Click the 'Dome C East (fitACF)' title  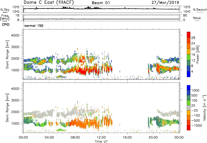49,3
